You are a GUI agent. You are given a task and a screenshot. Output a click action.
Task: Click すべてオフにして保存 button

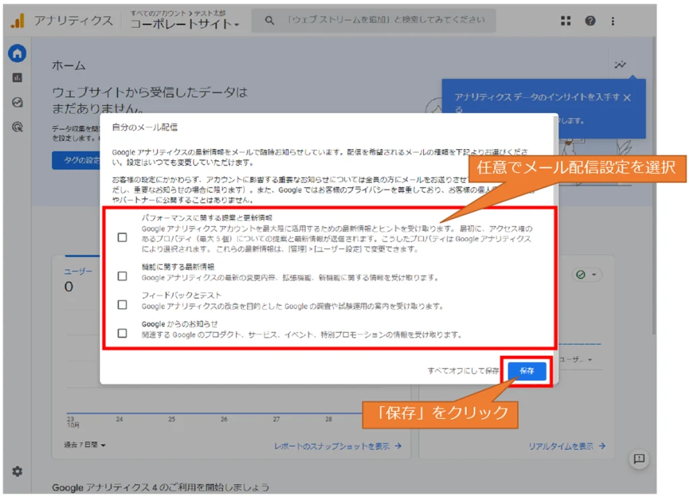click(x=463, y=371)
